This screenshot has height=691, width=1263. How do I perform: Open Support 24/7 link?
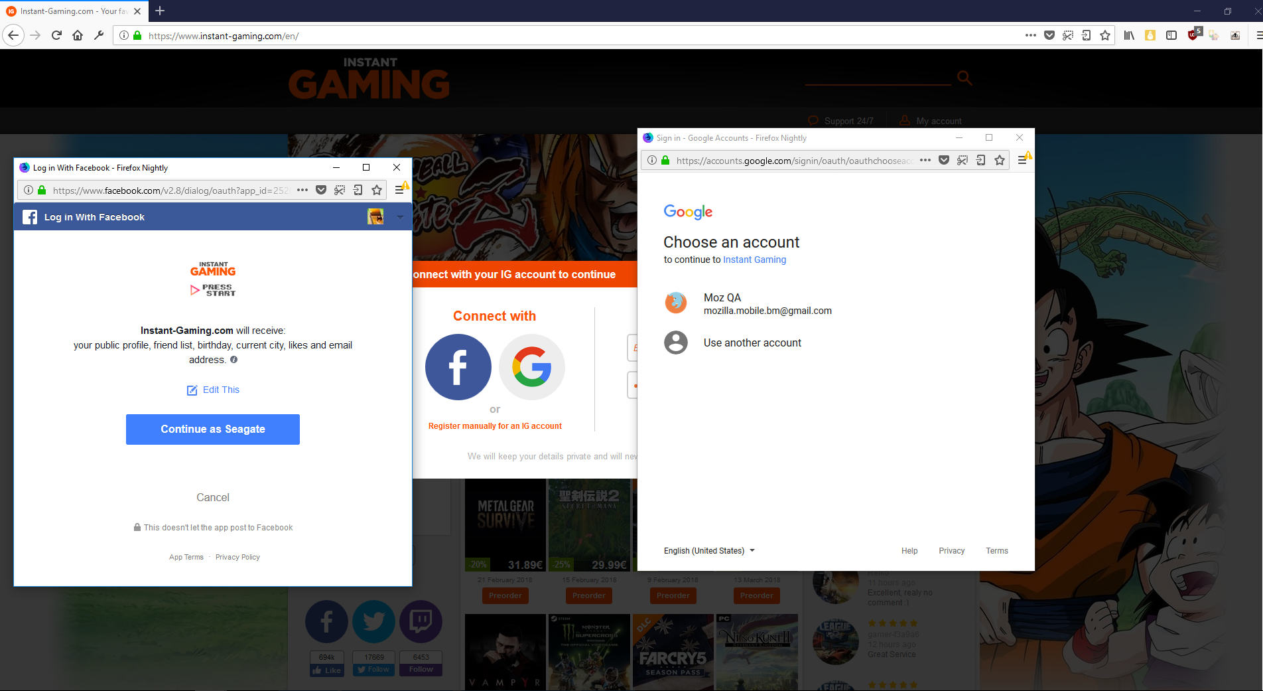pos(841,121)
